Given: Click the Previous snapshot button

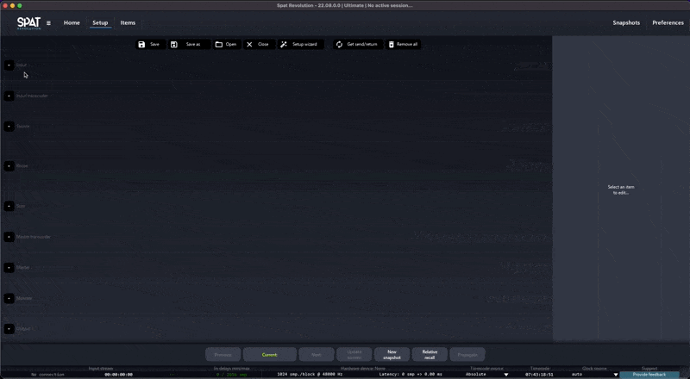Looking at the screenshot, I should (223, 354).
